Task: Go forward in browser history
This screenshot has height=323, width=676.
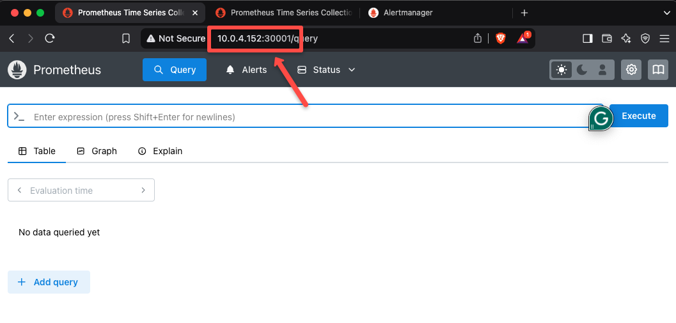Action: [31, 39]
